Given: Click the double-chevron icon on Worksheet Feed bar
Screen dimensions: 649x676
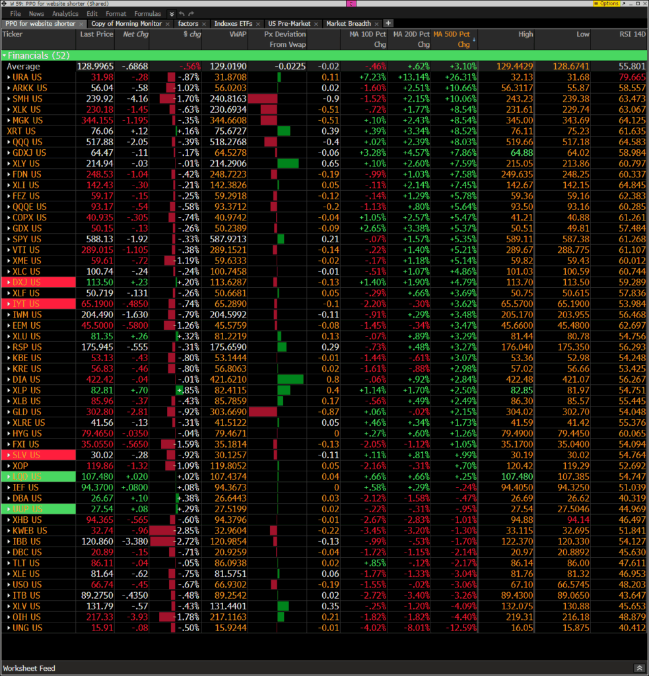Looking at the screenshot, I should coord(640,668).
